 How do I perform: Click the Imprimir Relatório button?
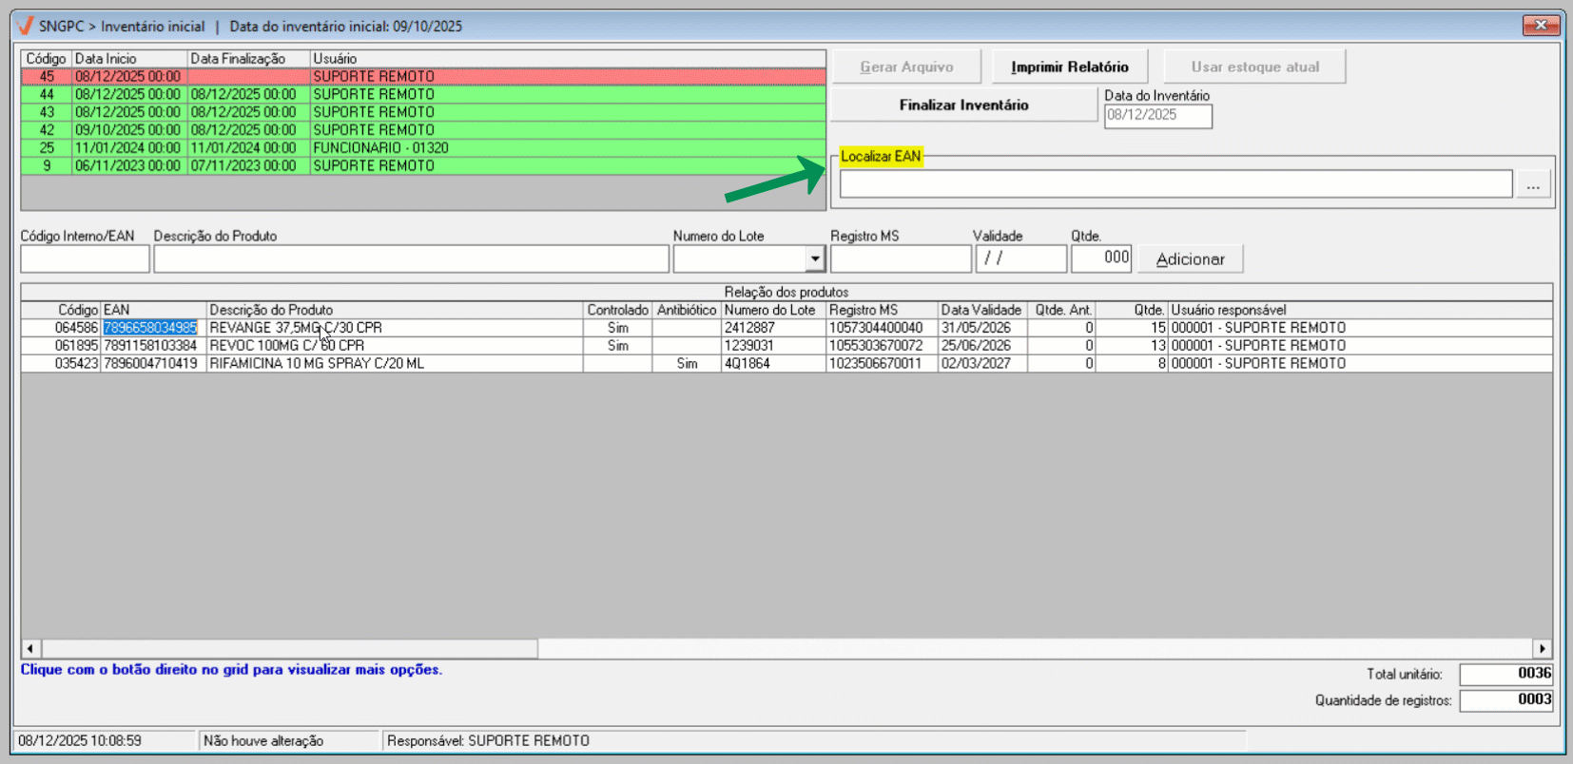tap(1069, 67)
